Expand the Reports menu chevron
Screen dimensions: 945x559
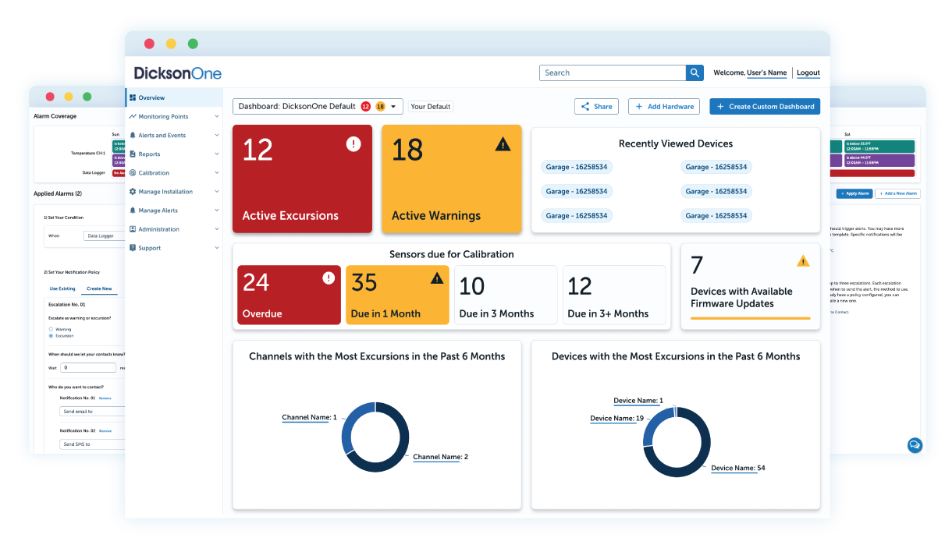(216, 154)
